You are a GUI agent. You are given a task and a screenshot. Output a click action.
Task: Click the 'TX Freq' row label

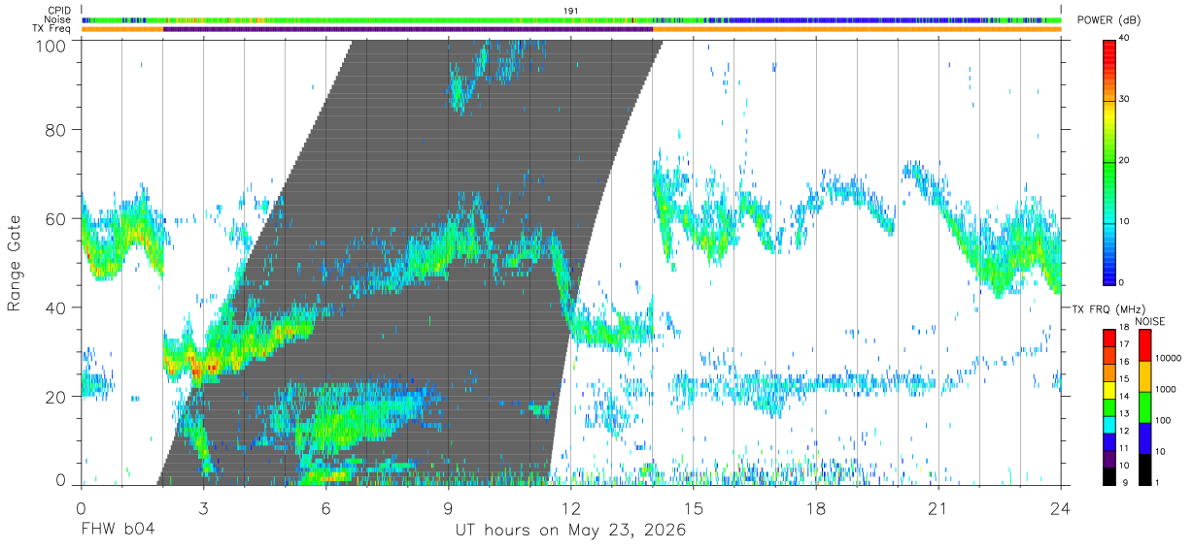tap(52, 29)
